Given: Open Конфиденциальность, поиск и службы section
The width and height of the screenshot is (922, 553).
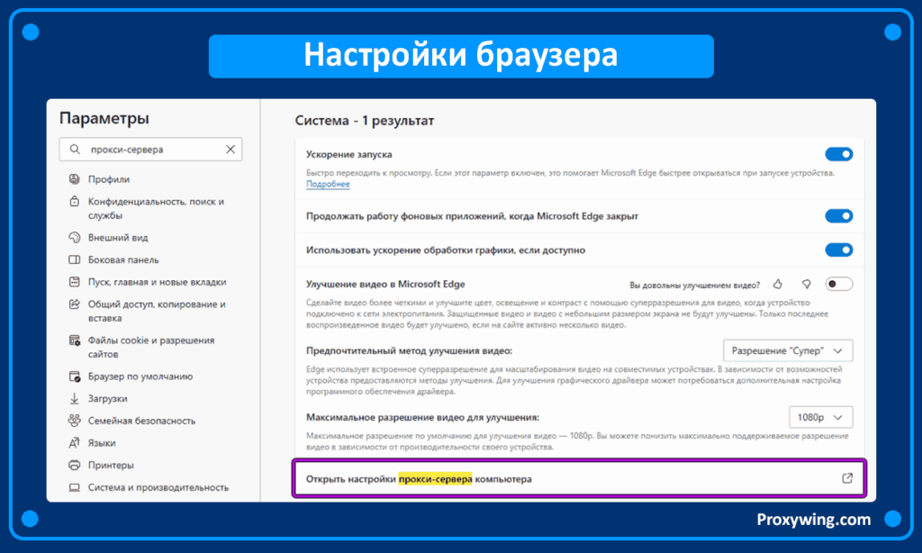Looking at the screenshot, I should [156, 208].
